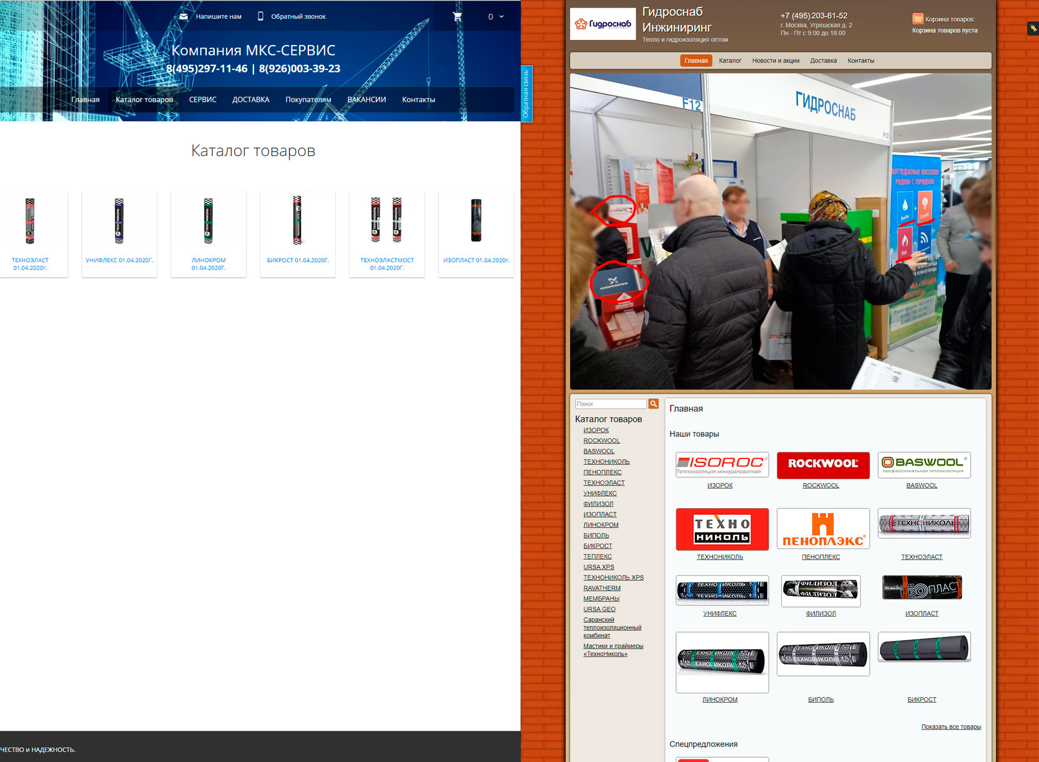Click Доставка in Гидроснаб navigation
Image resolution: width=1039 pixels, height=762 pixels.
click(x=824, y=61)
